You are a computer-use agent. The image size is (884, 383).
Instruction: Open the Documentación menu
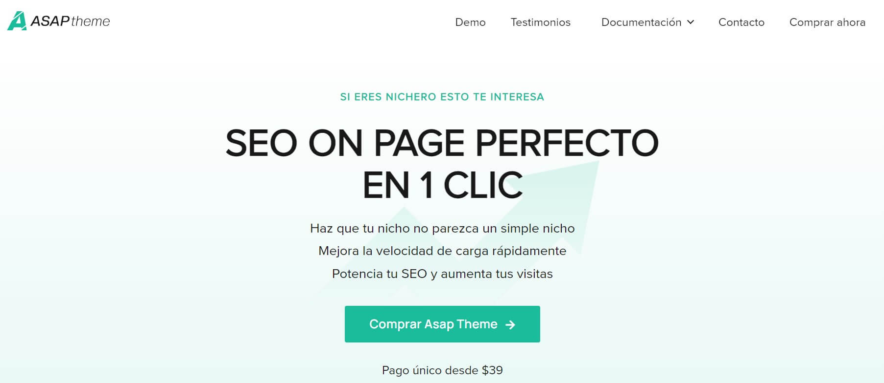[x=641, y=22]
